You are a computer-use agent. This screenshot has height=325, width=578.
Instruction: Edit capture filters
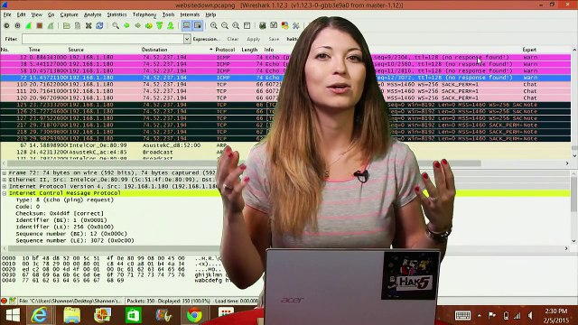263,25
